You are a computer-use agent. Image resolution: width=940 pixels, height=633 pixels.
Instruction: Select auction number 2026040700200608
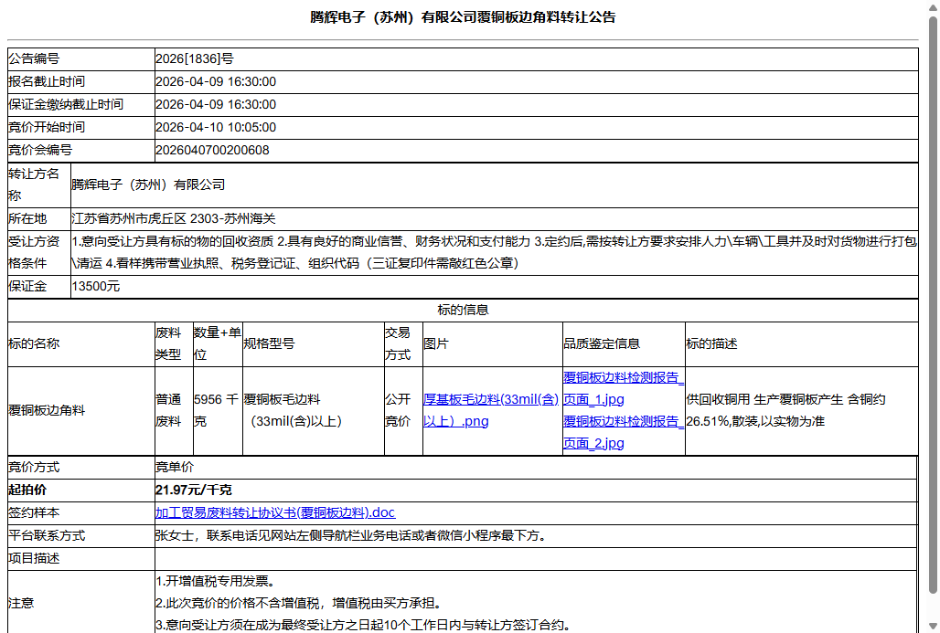tap(212, 151)
